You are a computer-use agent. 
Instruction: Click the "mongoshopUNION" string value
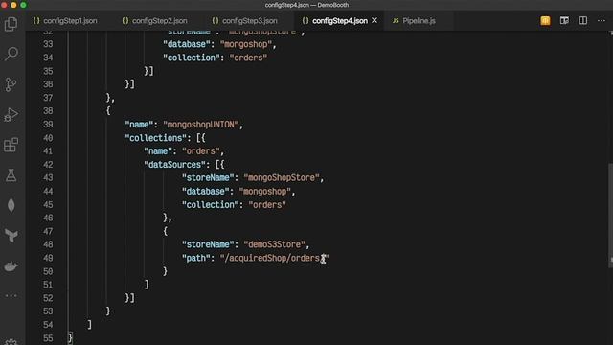coord(201,125)
